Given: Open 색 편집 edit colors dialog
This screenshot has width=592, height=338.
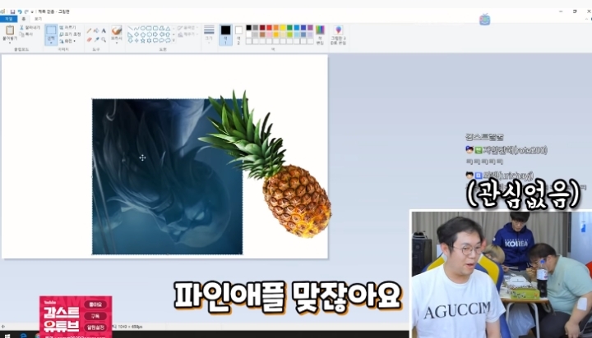Looking at the screenshot, I should coord(320,34).
